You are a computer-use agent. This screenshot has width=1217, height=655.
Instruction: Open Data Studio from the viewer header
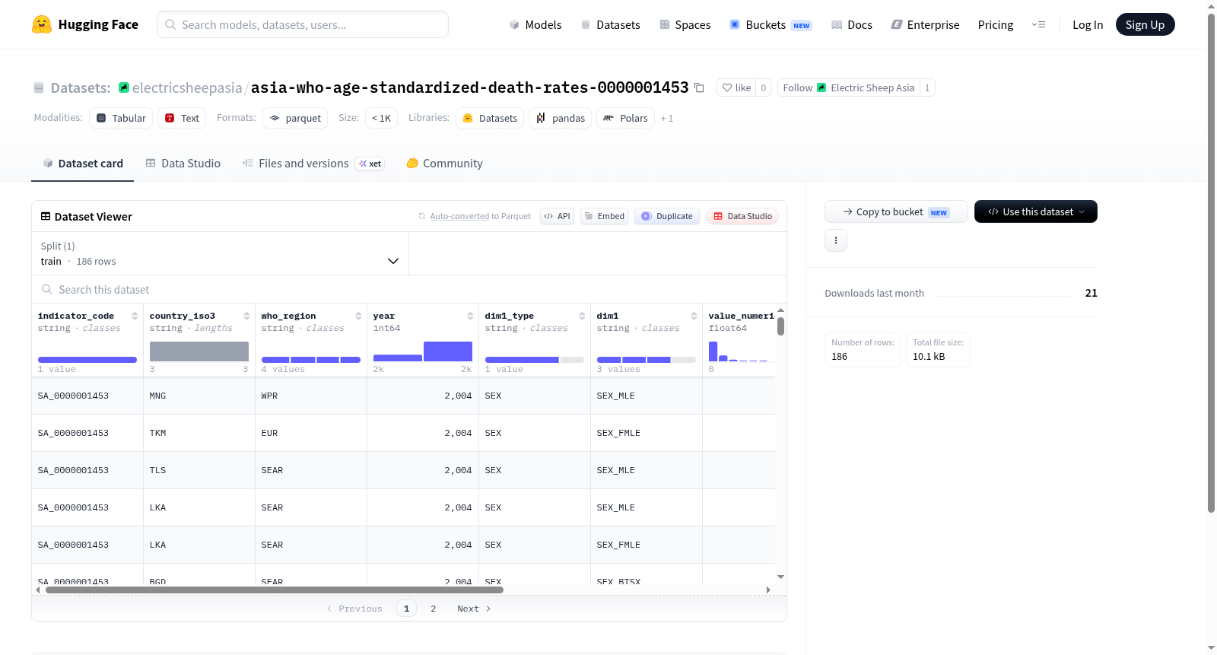pos(742,216)
